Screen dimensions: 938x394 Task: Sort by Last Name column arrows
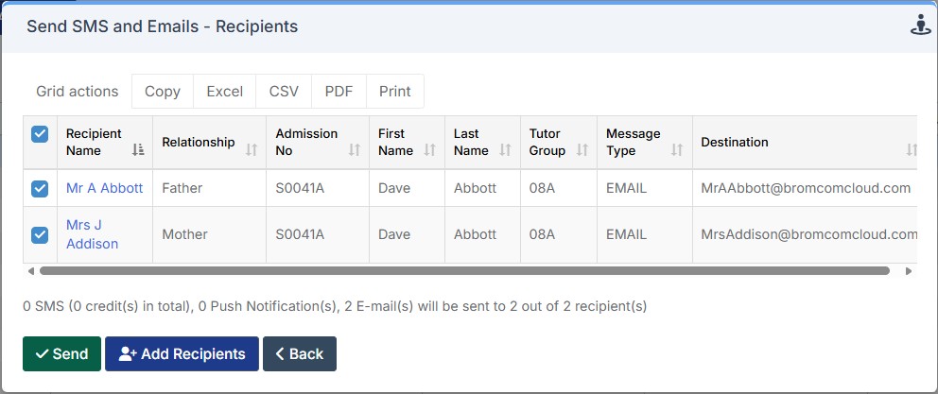point(505,150)
